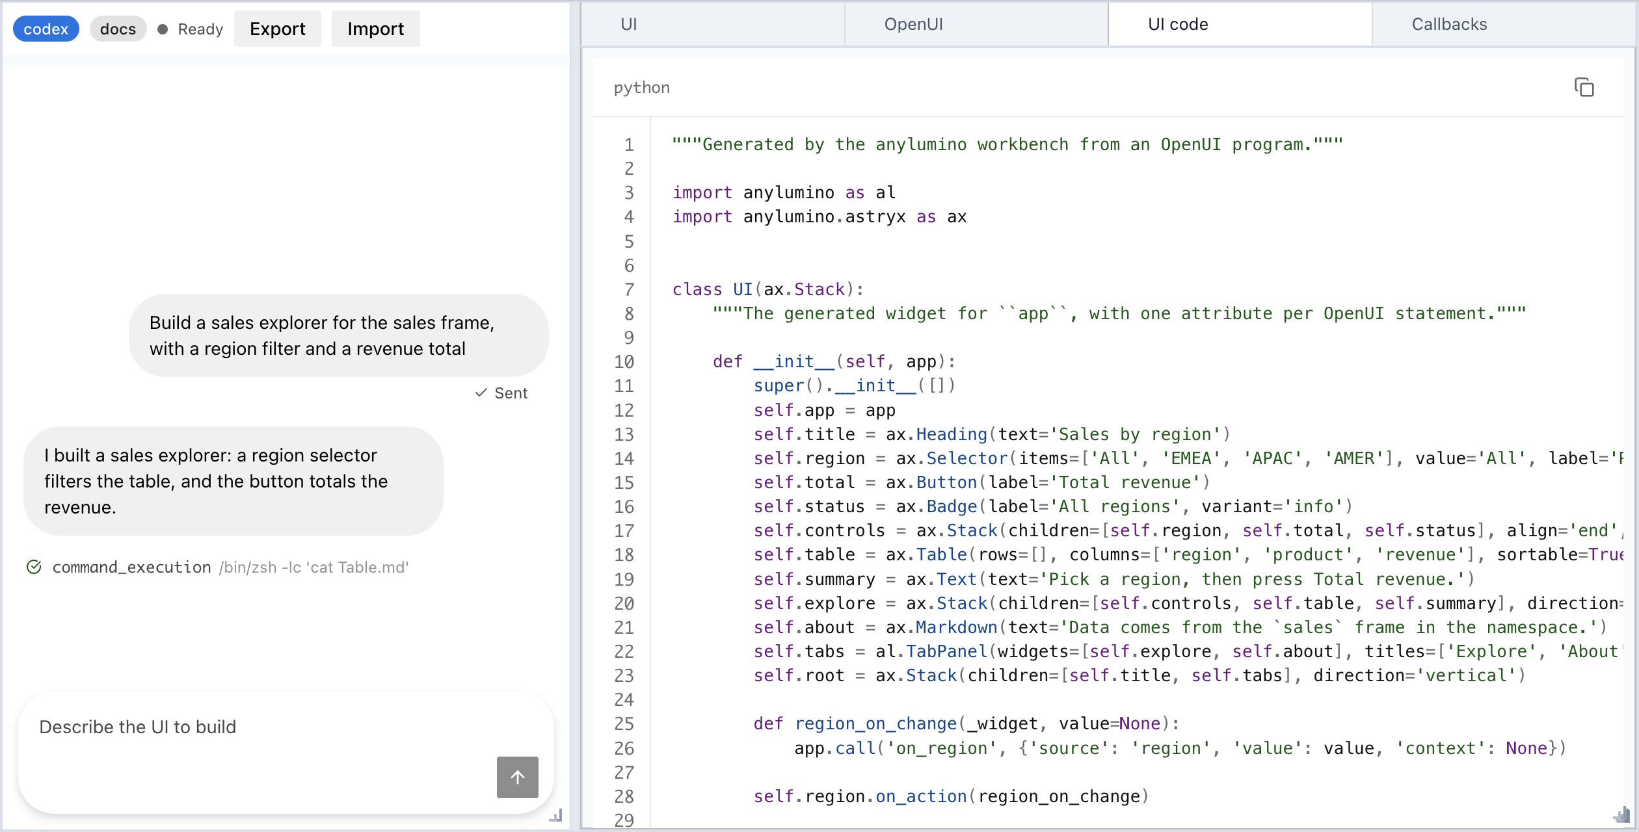Select the codex agent pill
Screen dimensions: 1639x832
(46, 29)
